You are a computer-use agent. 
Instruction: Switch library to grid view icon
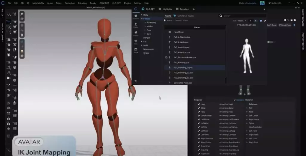pos(250,21)
